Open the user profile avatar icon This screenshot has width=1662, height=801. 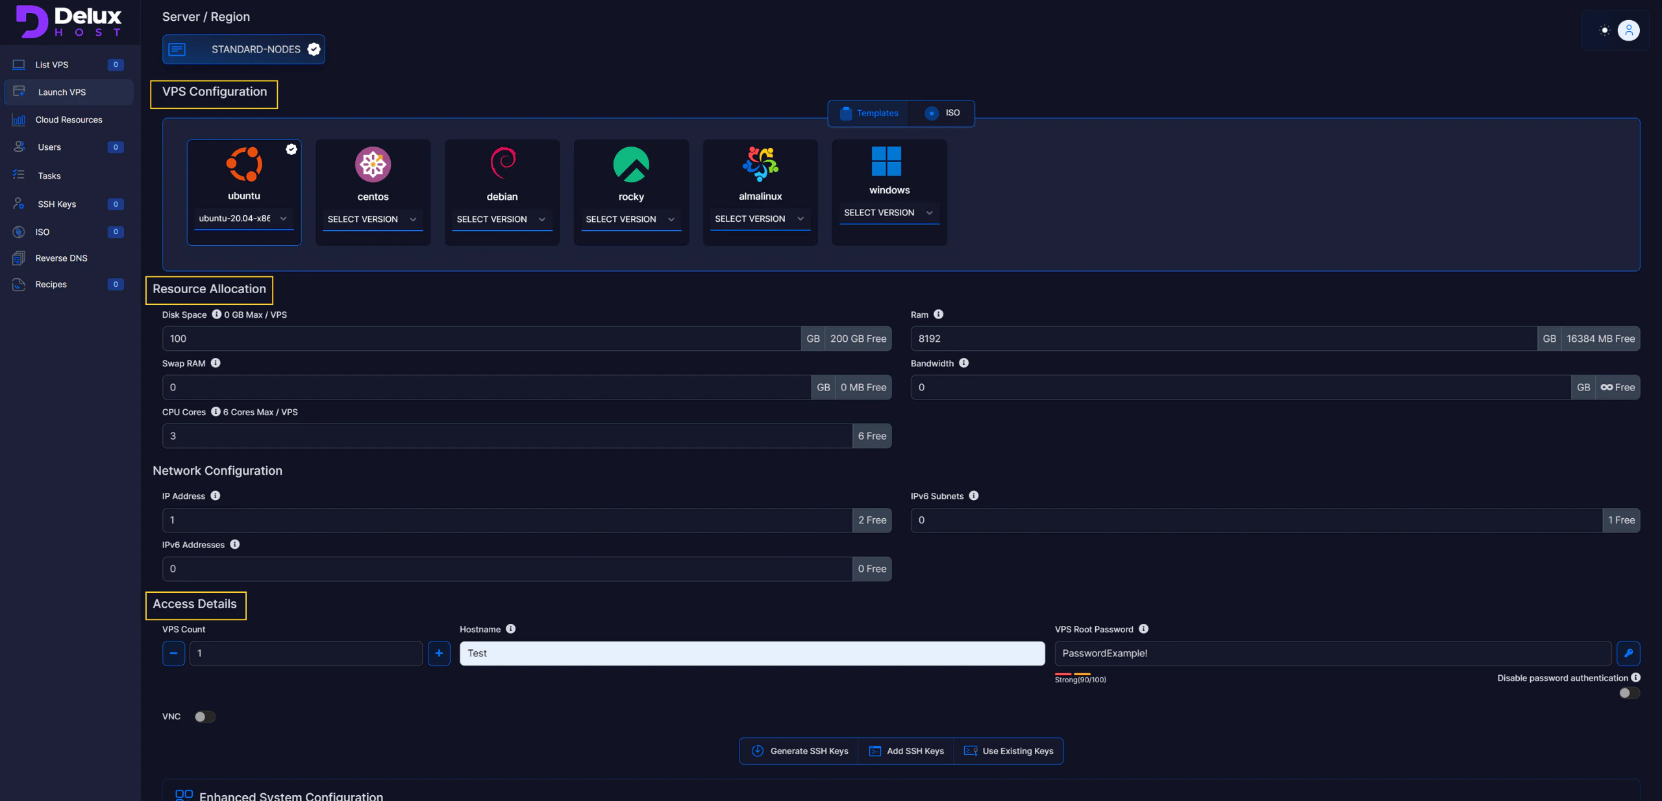pyautogui.click(x=1628, y=30)
